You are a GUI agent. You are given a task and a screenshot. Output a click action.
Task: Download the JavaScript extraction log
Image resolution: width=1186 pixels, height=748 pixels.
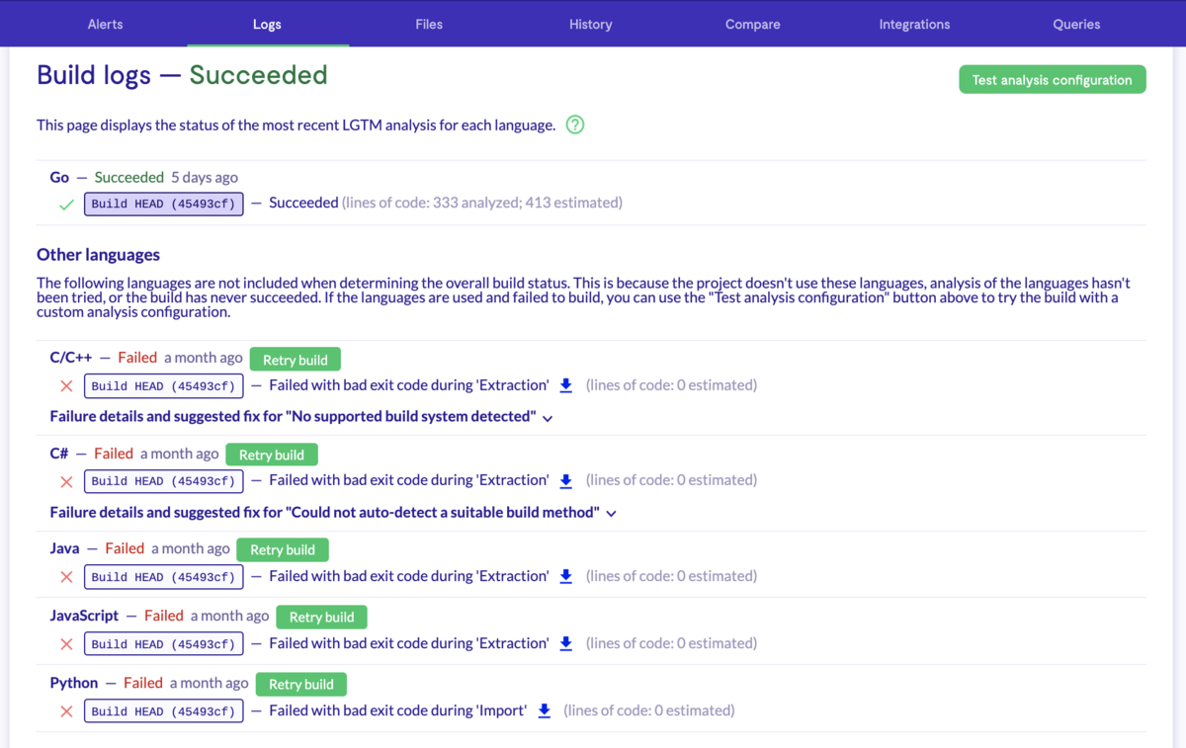(x=565, y=643)
